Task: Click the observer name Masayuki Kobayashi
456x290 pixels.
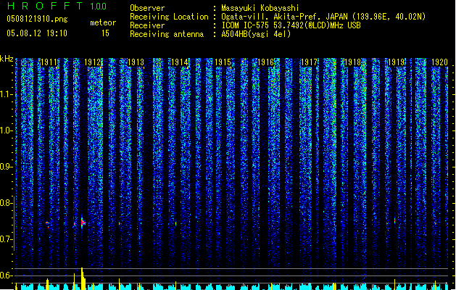Action: (x=260, y=8)
